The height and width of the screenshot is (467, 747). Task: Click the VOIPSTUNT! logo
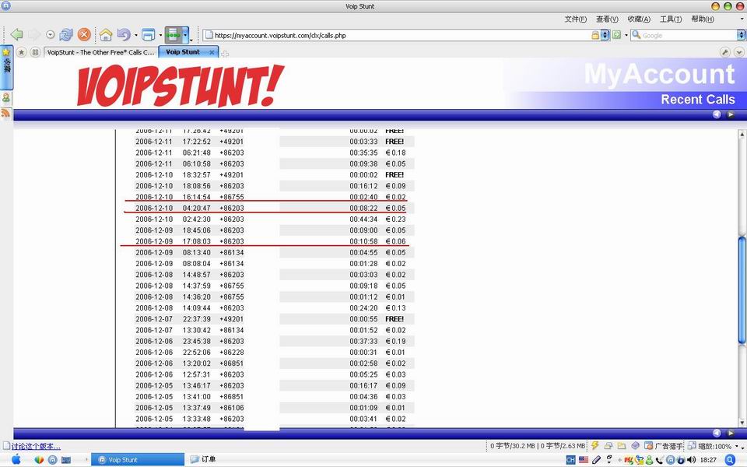point(180,85)
